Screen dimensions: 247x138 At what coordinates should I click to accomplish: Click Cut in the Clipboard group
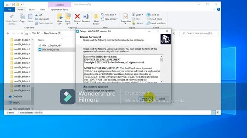point(39,15)
